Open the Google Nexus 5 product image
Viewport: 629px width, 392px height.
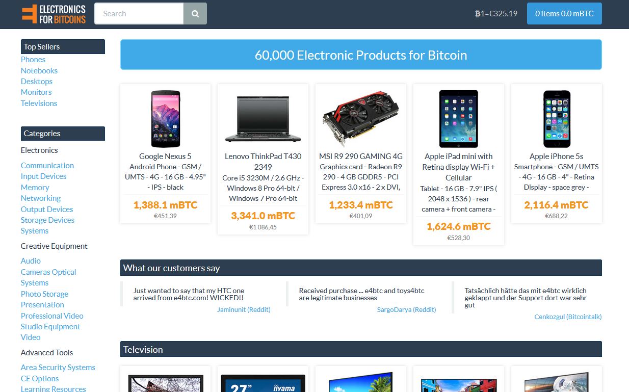pyautogui.click(x=165, y=119)
